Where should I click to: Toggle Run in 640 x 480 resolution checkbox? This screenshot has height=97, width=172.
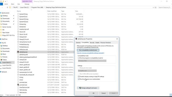(x=79, y=74)
